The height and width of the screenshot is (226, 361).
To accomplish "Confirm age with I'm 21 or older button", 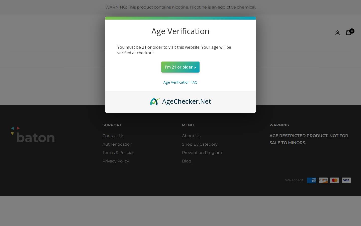I will click(x=180, y=67).
